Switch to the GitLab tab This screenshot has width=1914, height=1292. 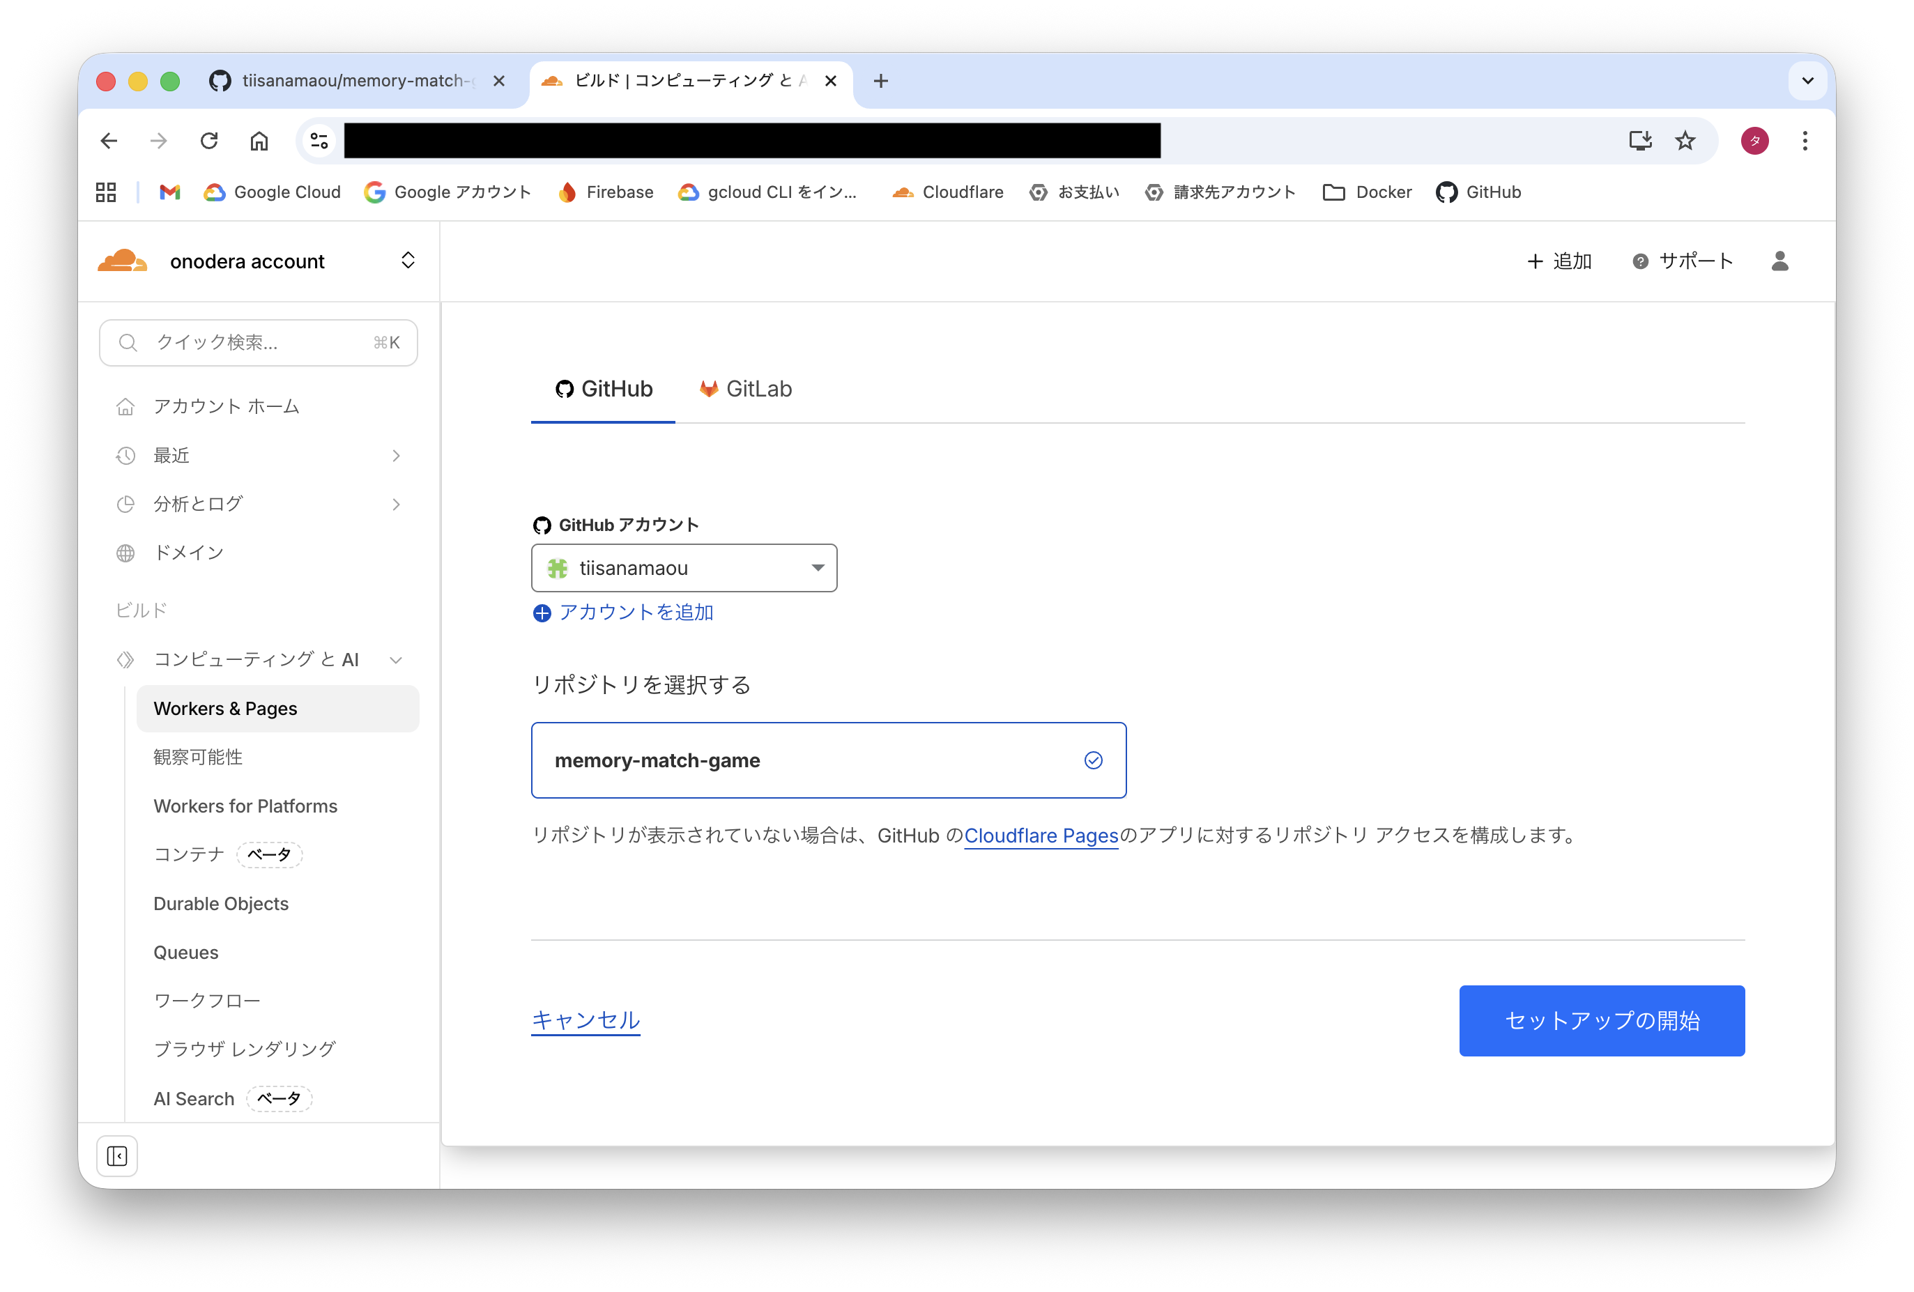click(x=745, y=389)
